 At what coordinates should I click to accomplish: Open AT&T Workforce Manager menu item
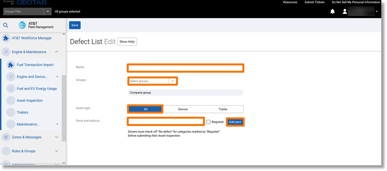point(32,38)
